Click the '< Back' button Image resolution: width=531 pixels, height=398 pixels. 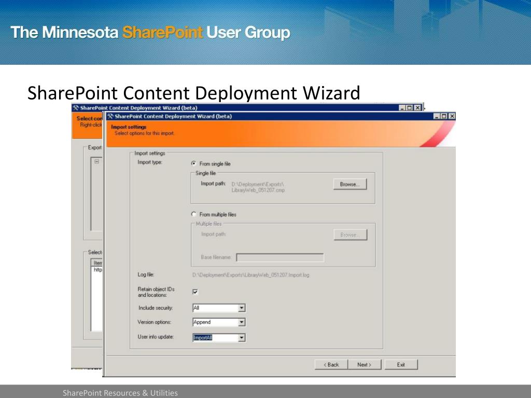click(331, 364)
